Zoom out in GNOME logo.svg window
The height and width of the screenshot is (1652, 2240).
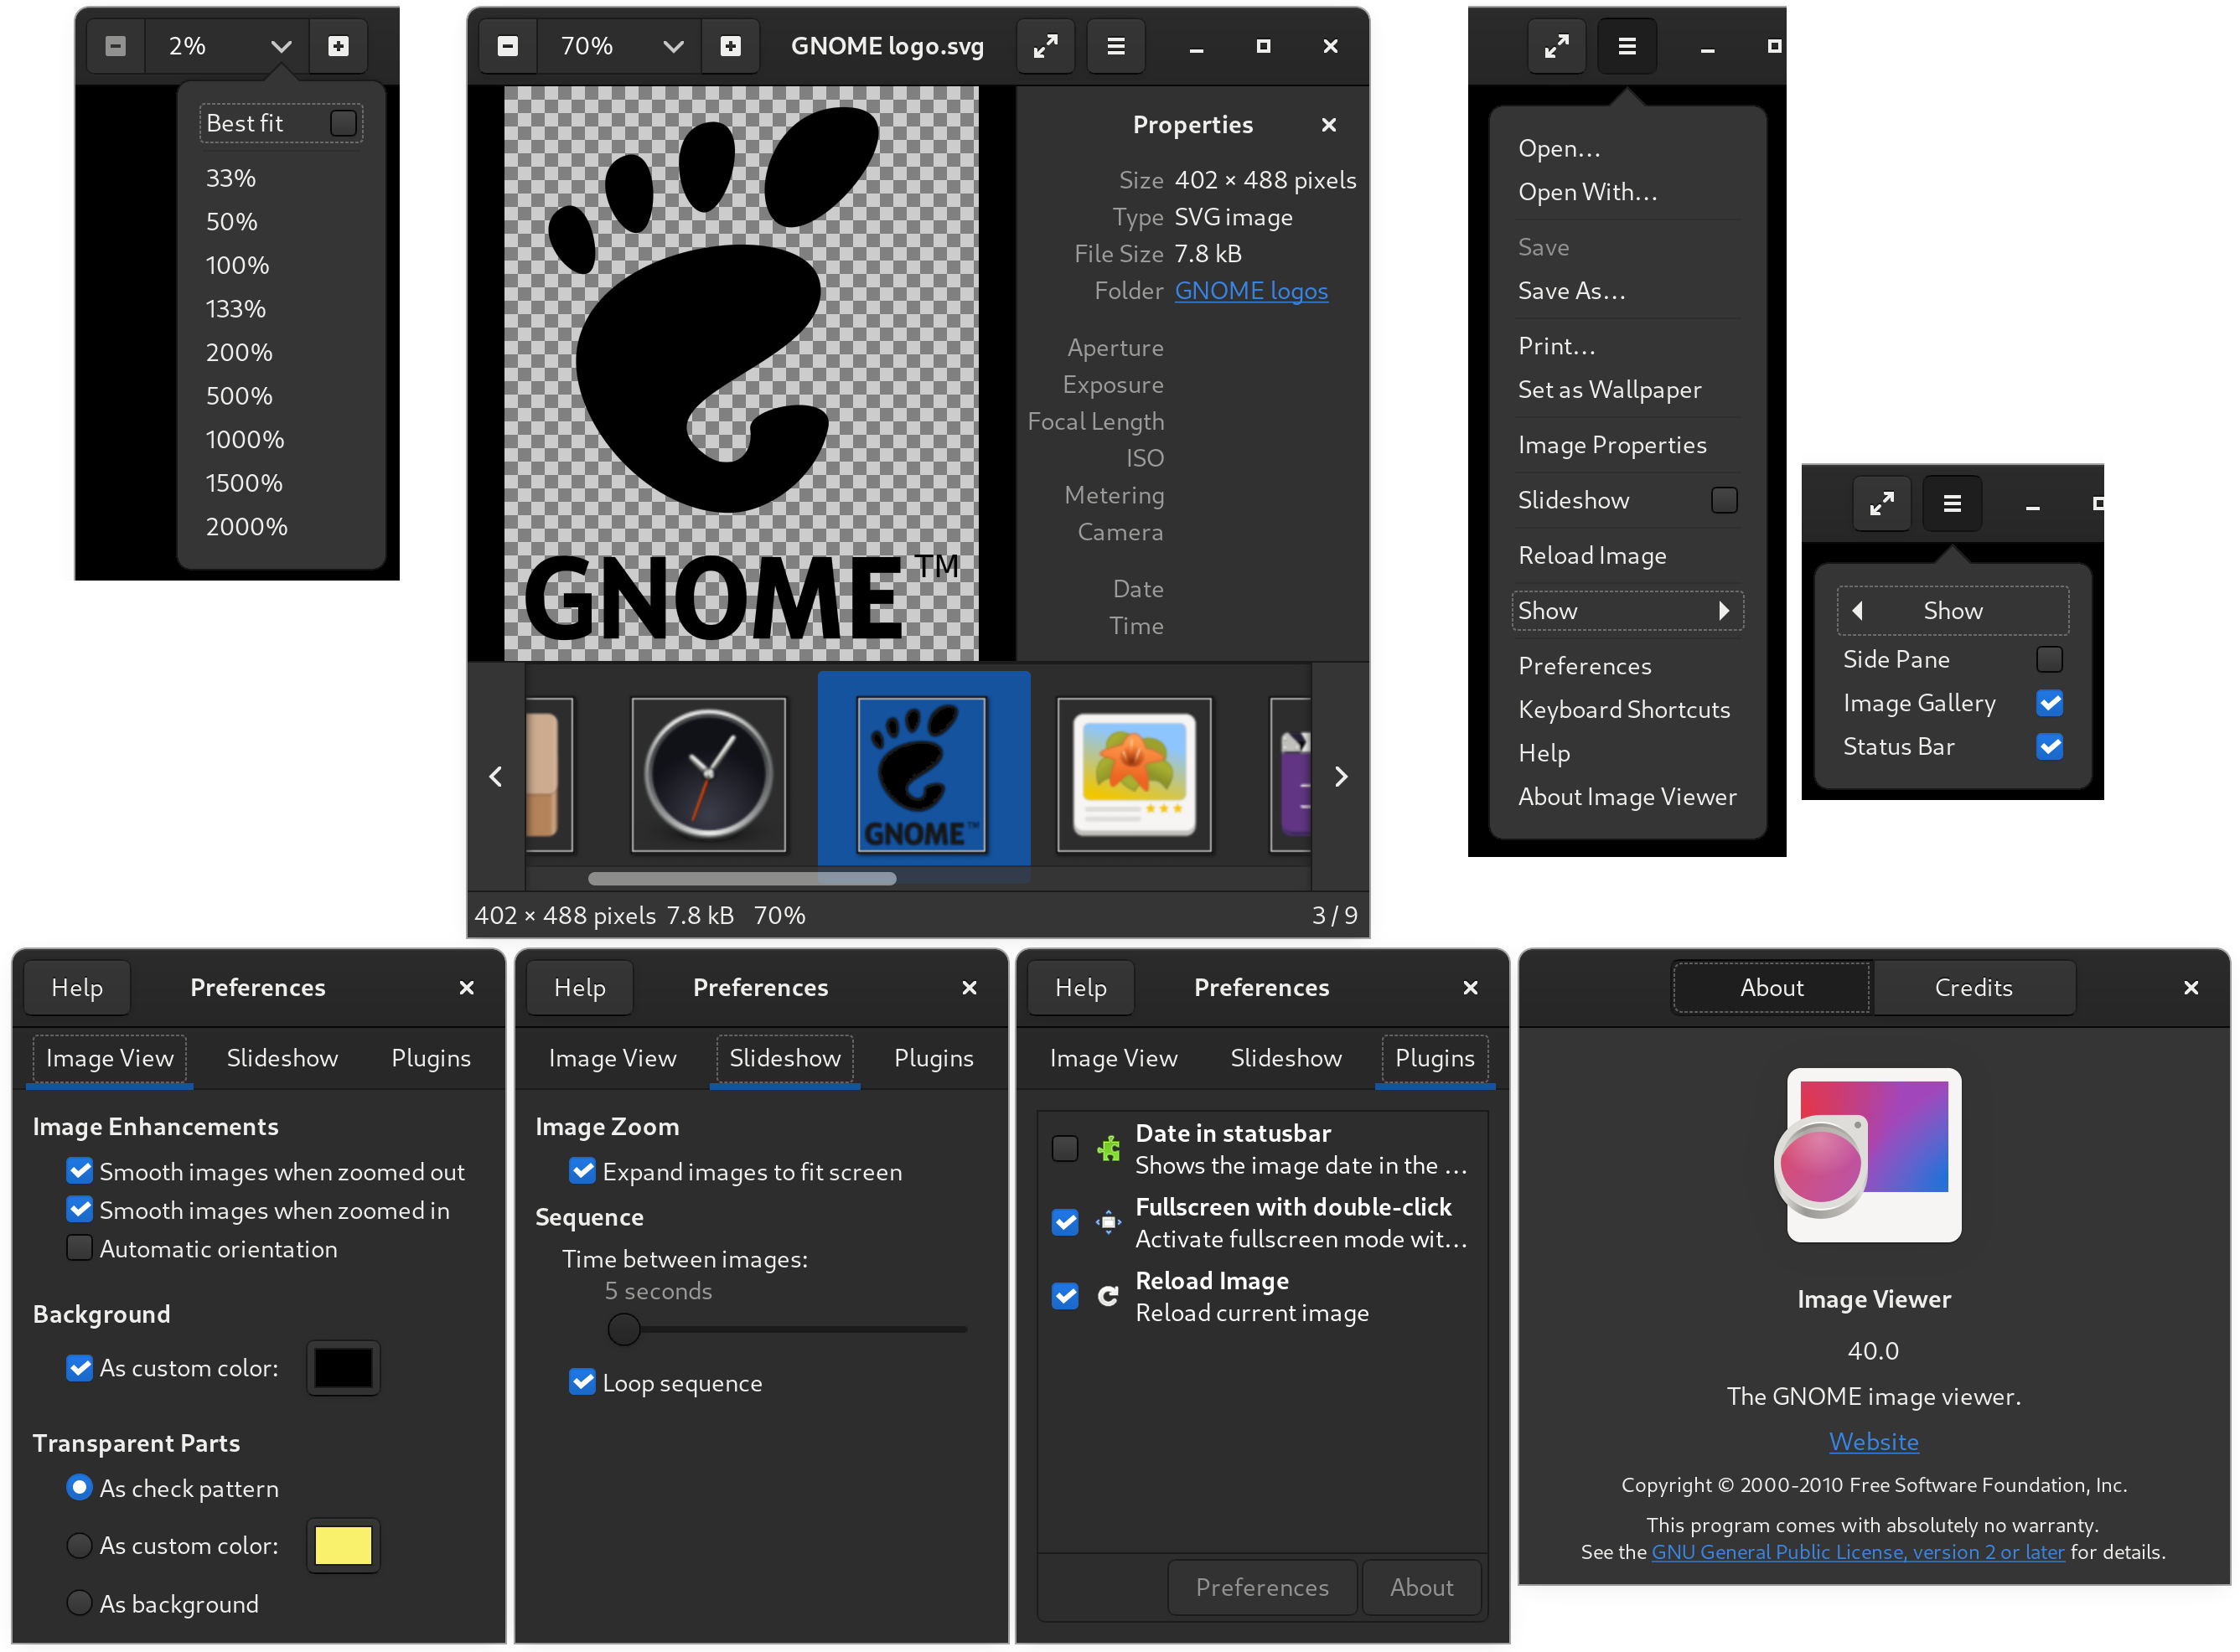[508, 46]
